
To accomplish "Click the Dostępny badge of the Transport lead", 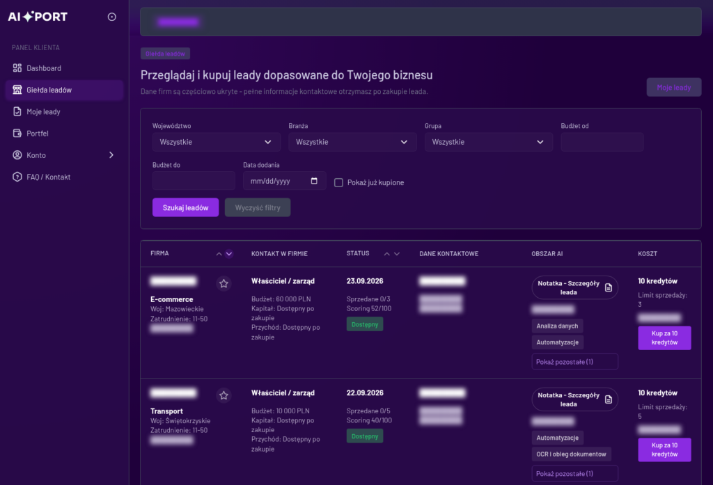I will 365,436.
